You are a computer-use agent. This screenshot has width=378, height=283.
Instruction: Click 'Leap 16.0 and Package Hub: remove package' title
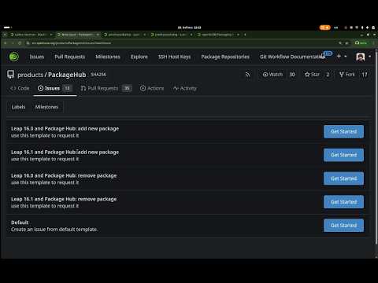64,176
